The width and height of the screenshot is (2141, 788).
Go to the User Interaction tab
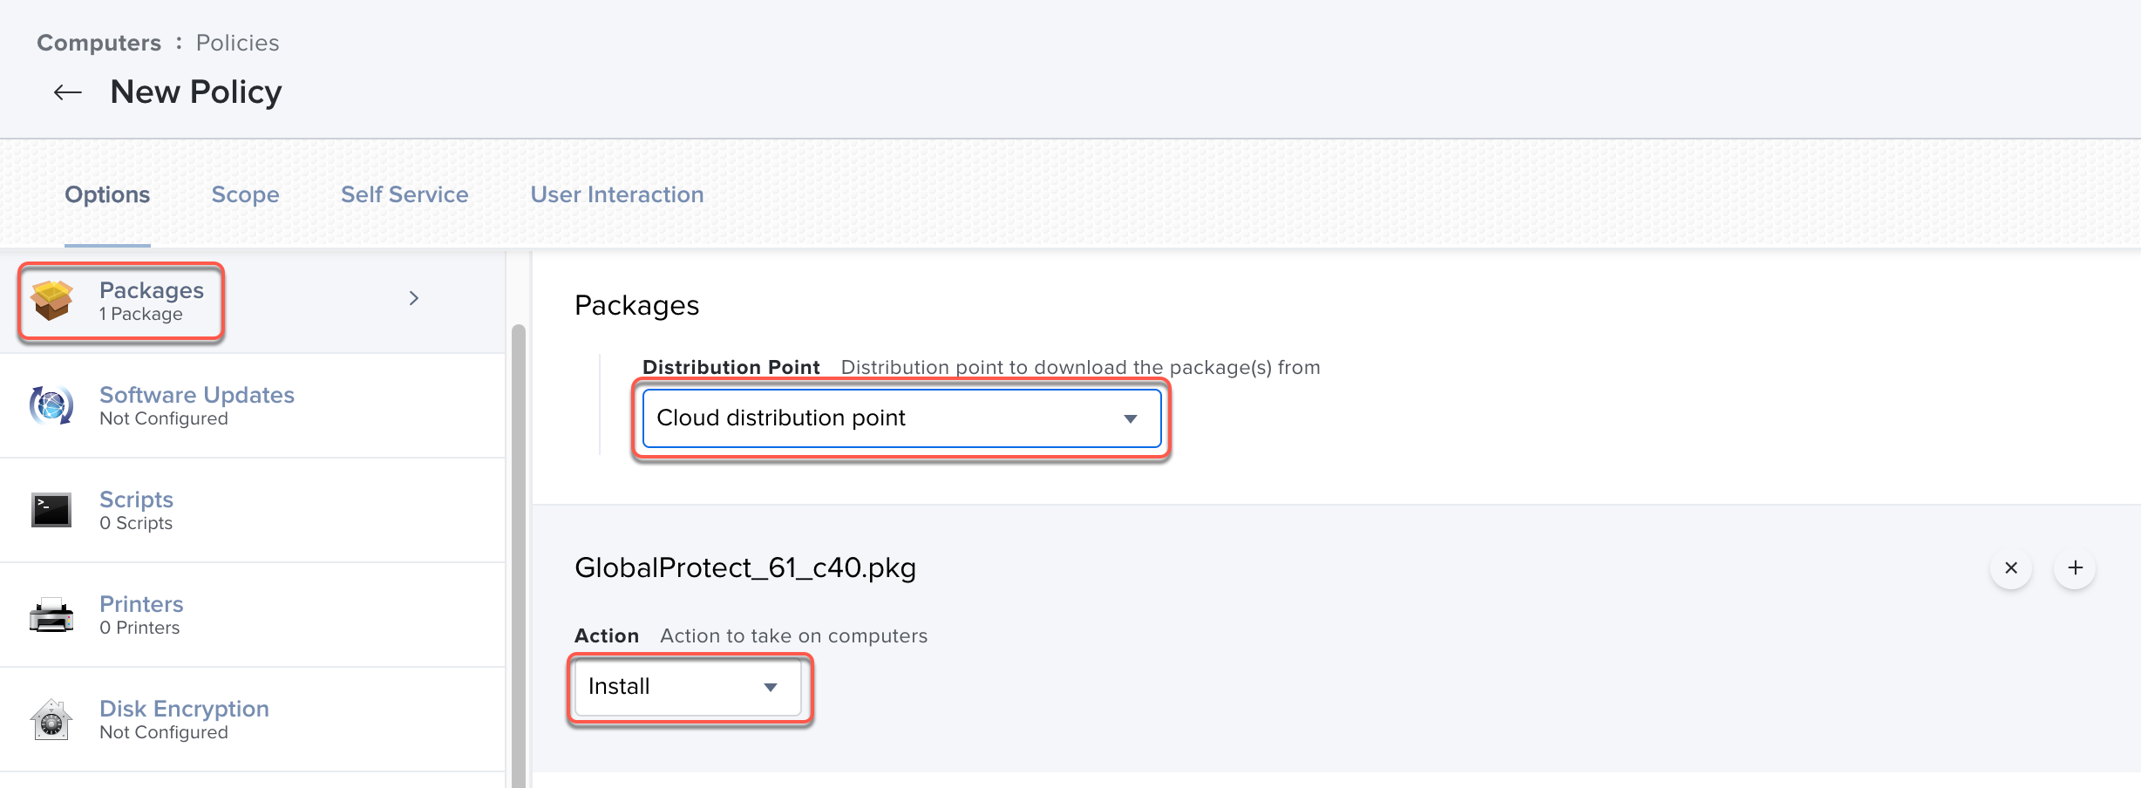[x=617, y=194]
